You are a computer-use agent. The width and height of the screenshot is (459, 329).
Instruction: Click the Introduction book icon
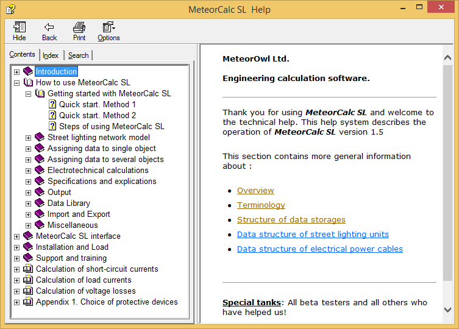[28, 71]
